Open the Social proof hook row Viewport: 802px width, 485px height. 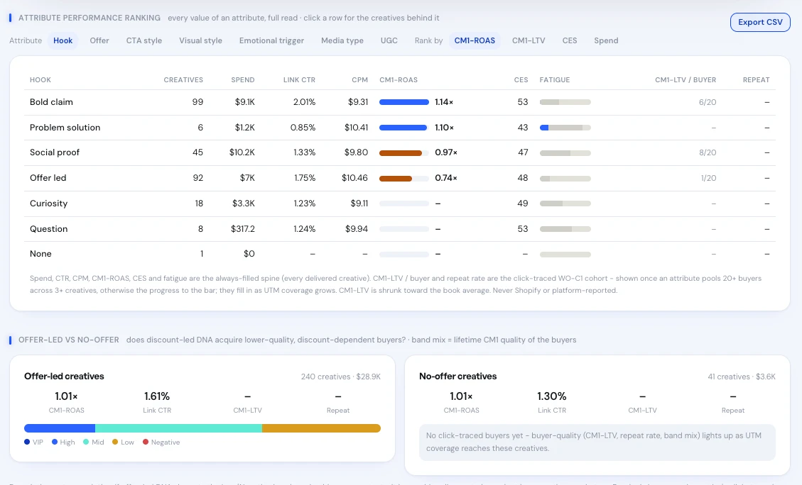tap(399, 152)
